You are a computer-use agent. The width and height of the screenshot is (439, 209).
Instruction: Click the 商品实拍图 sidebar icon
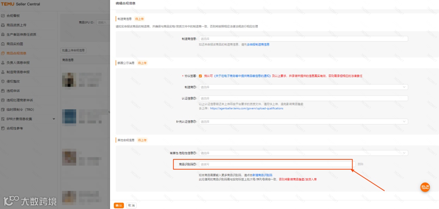(3, 44)
